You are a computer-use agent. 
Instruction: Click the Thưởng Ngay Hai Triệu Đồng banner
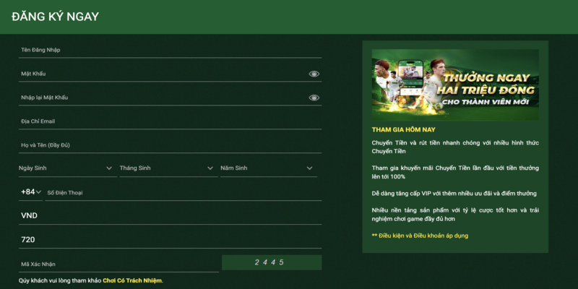[x=454, y=85]
